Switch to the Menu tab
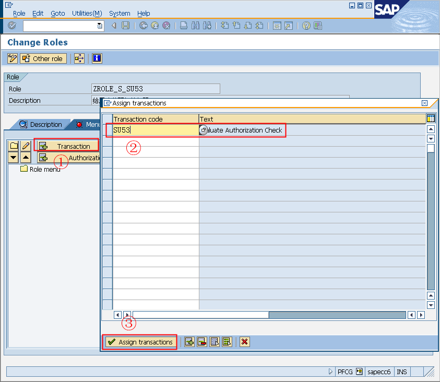 pos(87,124)
